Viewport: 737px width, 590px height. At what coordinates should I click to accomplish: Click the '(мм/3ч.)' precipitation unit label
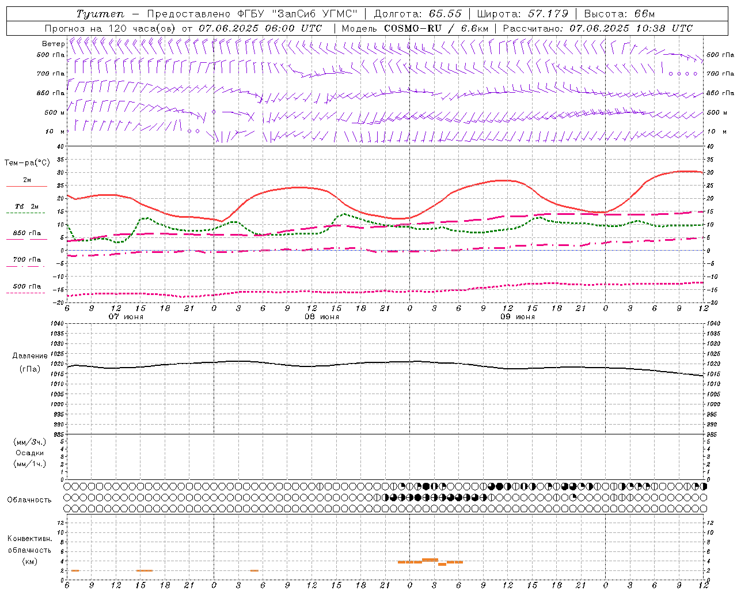point(30,442)
